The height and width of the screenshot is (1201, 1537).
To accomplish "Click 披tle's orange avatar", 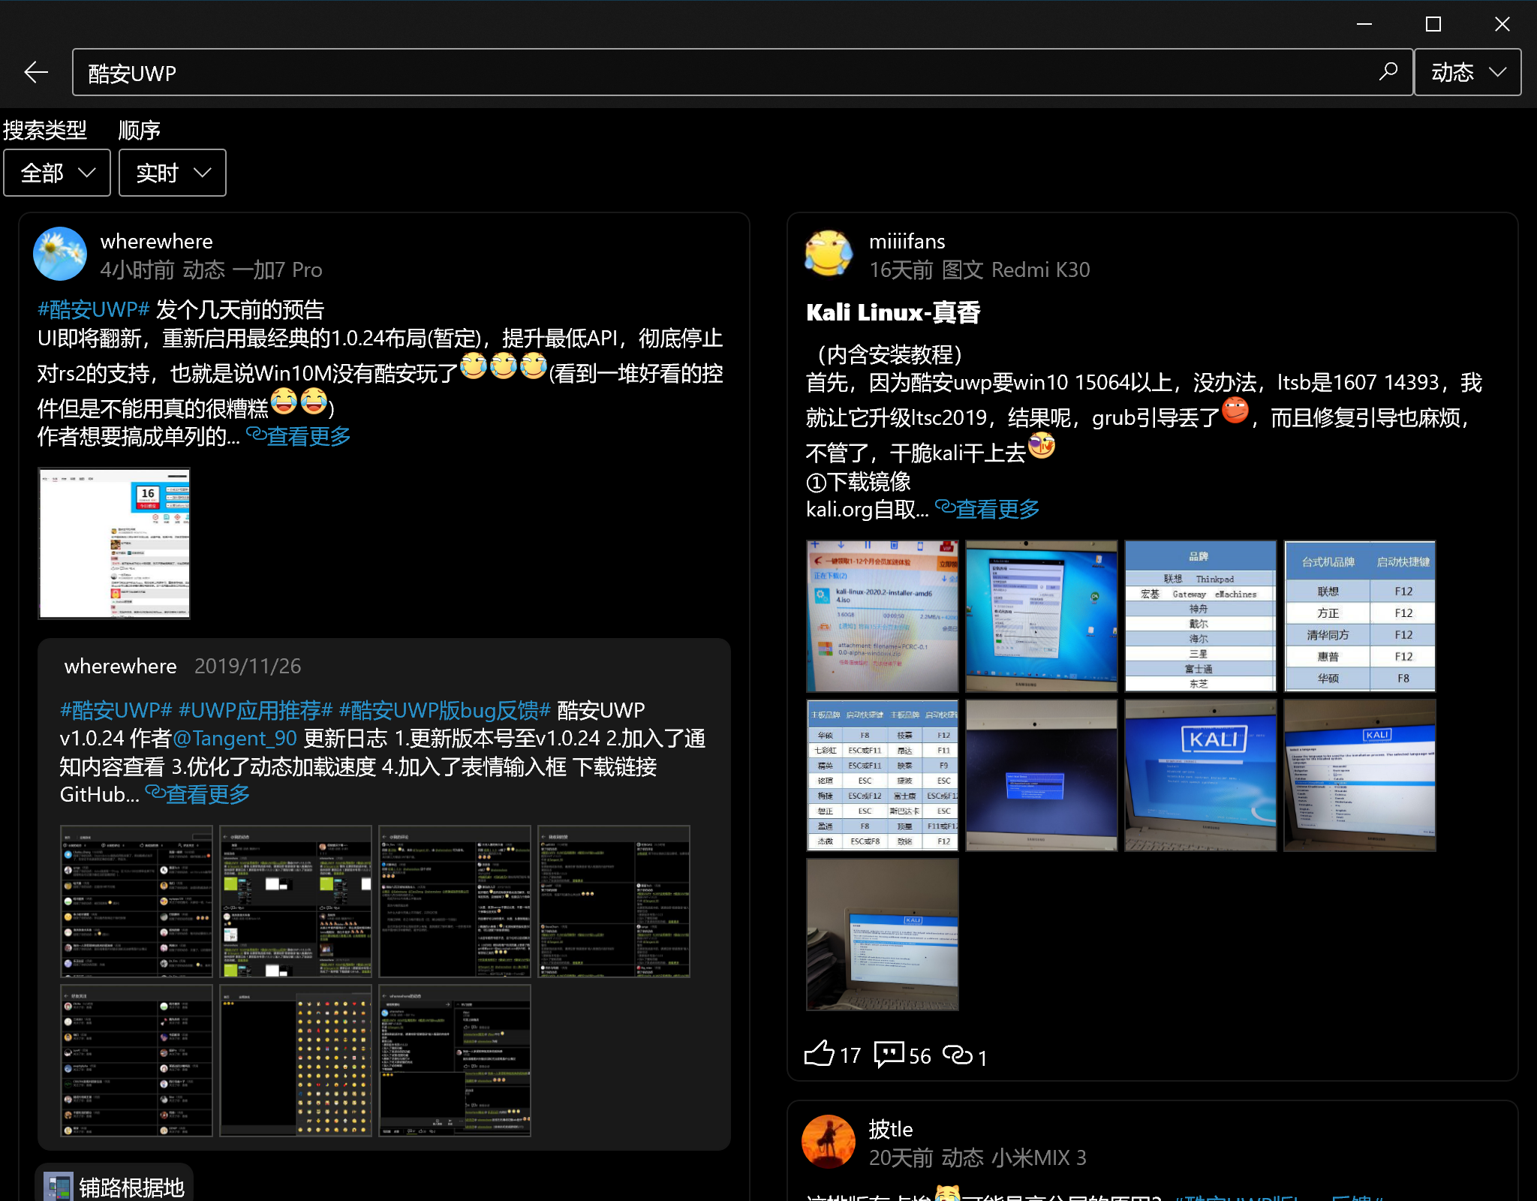I will pyautogui.click(x=829, y=1141).
